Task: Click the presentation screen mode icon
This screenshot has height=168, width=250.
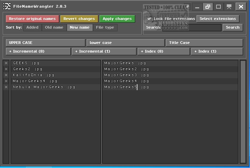Action: point(229,7)
